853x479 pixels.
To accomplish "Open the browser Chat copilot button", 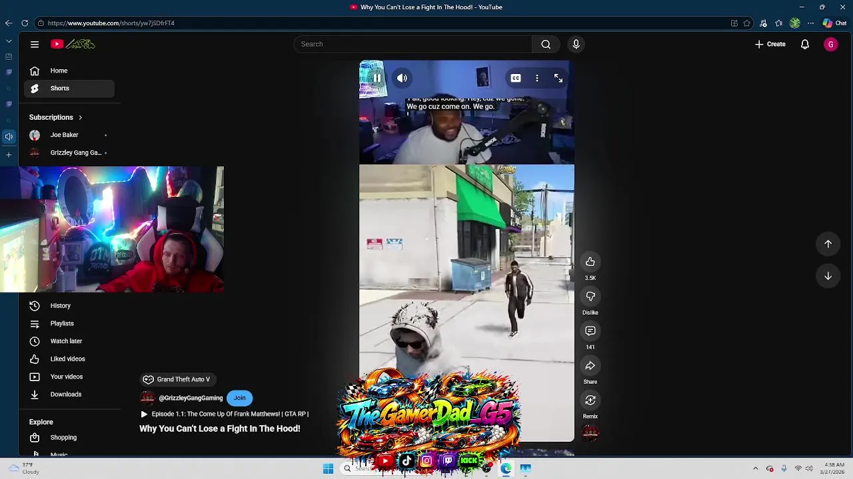I will pos(834,23).
